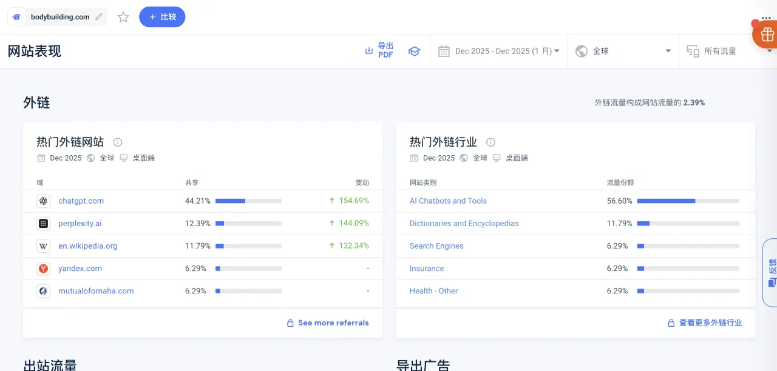
Task: Open the 所有流量 traffic type dropdown
Action: click(728, 51)
